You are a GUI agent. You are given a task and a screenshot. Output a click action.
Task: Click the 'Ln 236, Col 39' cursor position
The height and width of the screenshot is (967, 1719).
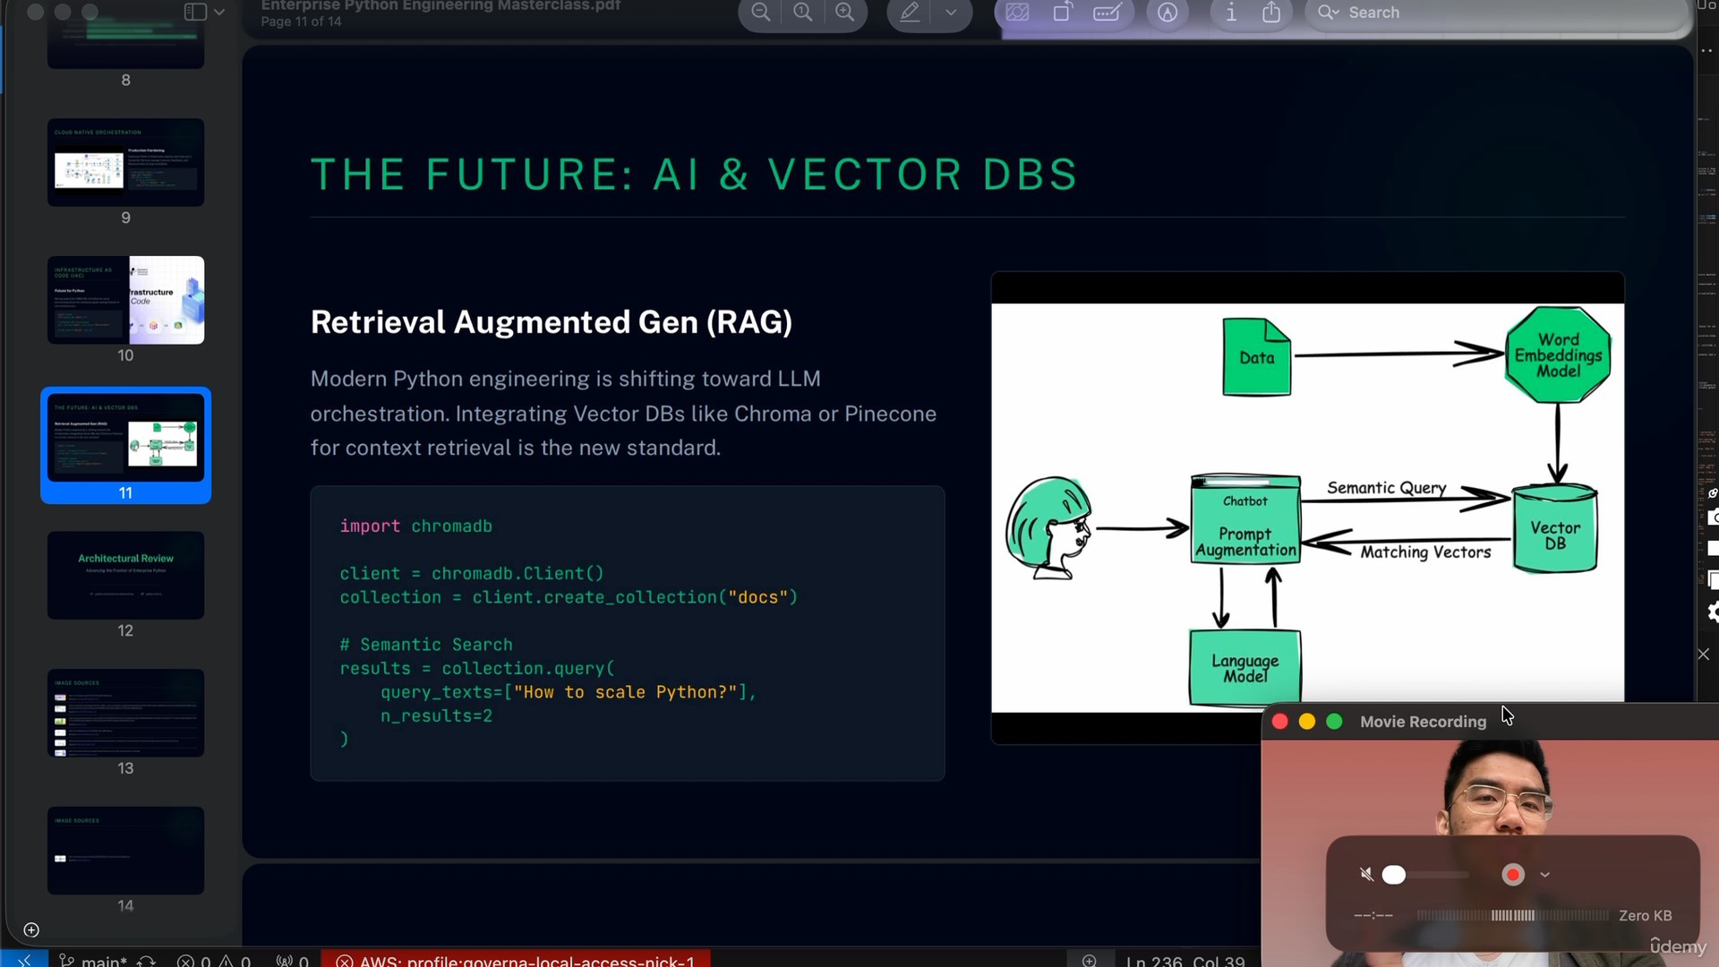coord(1185,960)
